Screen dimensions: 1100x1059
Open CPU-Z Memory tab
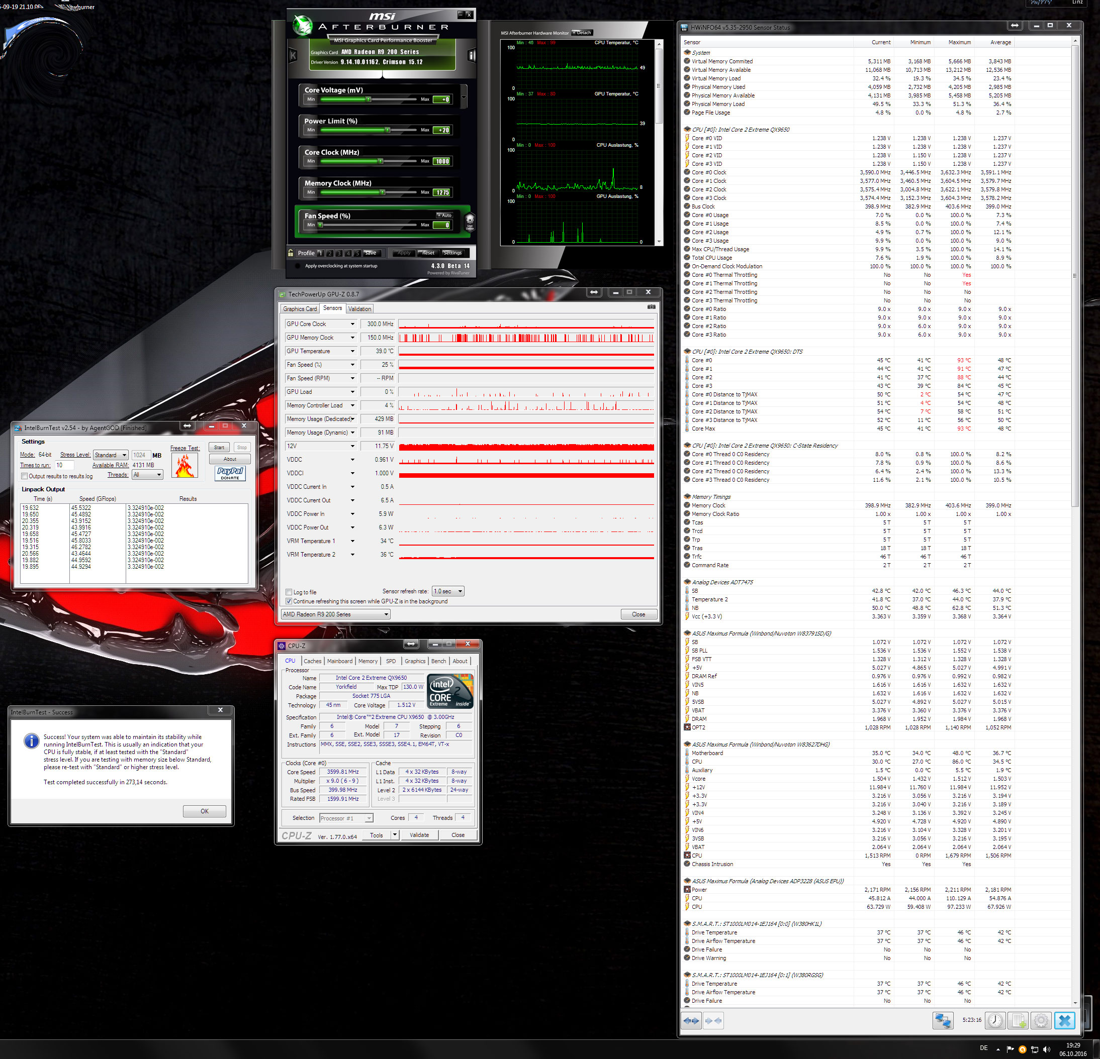pos(368,661)
